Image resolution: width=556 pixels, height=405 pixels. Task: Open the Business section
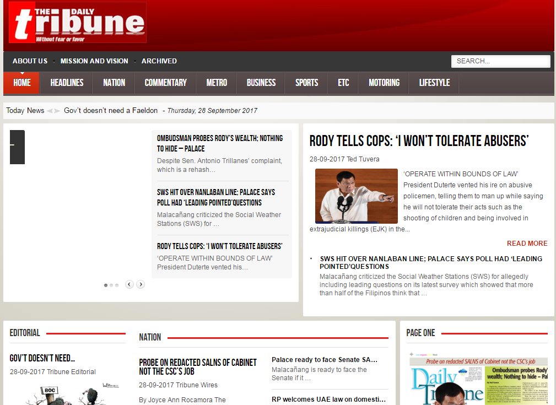[x=261, y=83]
